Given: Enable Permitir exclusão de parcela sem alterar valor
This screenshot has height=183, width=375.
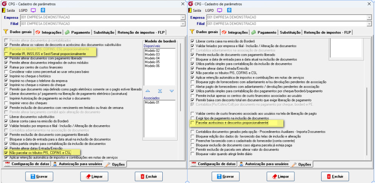Looking at the screenshot, I should click(193, 150).
